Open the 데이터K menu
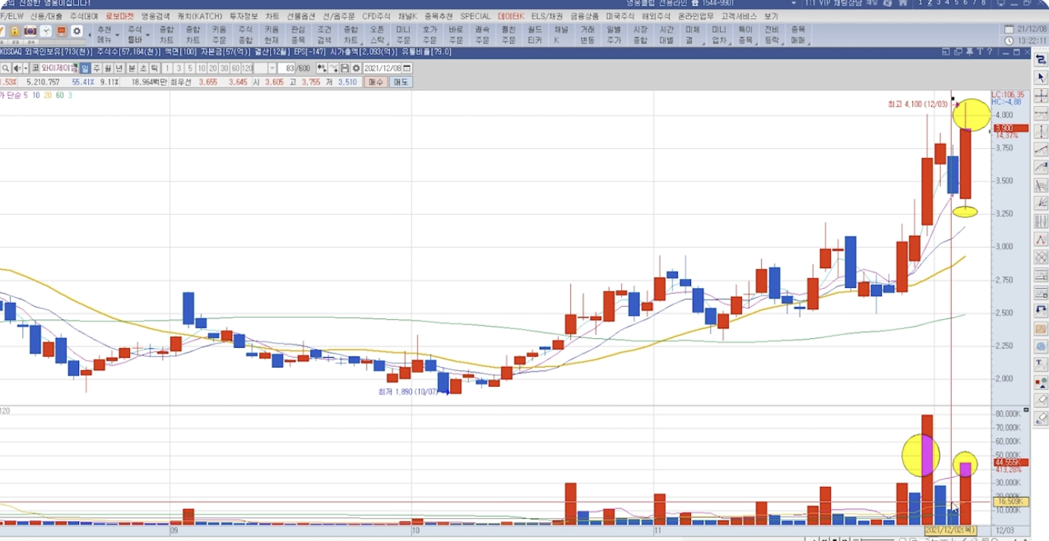Screen dimensions: 1049x541 click(511, 16)
